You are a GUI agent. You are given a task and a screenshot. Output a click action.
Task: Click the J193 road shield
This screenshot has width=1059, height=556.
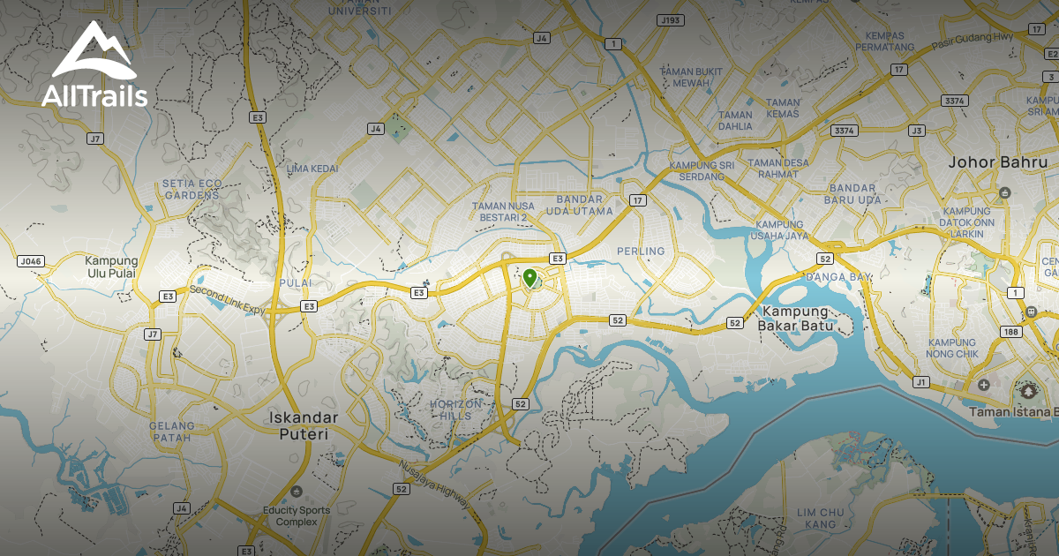coord(671,19)
